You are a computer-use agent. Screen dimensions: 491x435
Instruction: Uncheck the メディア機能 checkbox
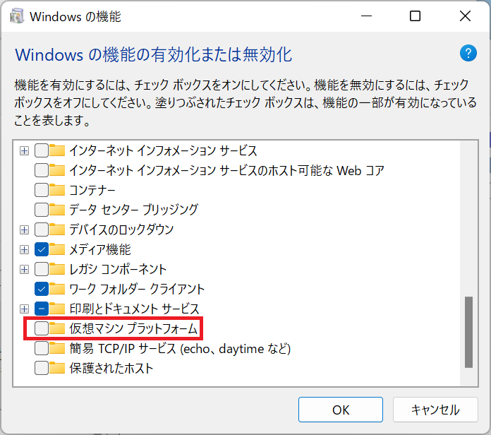pos(42,249)
